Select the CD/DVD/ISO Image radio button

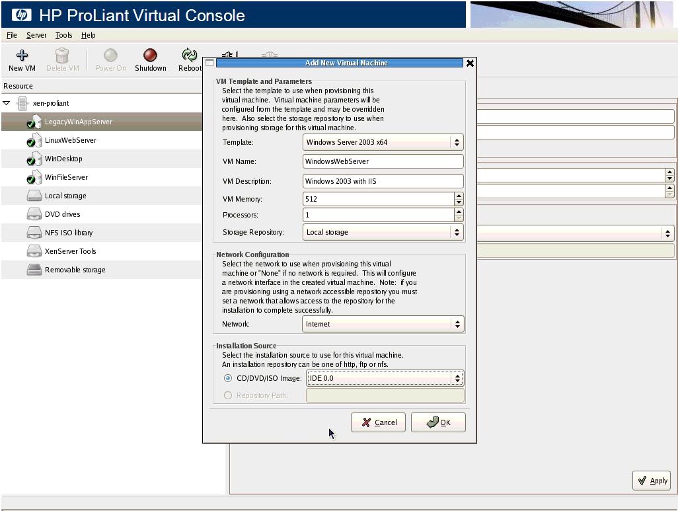pyautogui.click(x=228, y=378)
